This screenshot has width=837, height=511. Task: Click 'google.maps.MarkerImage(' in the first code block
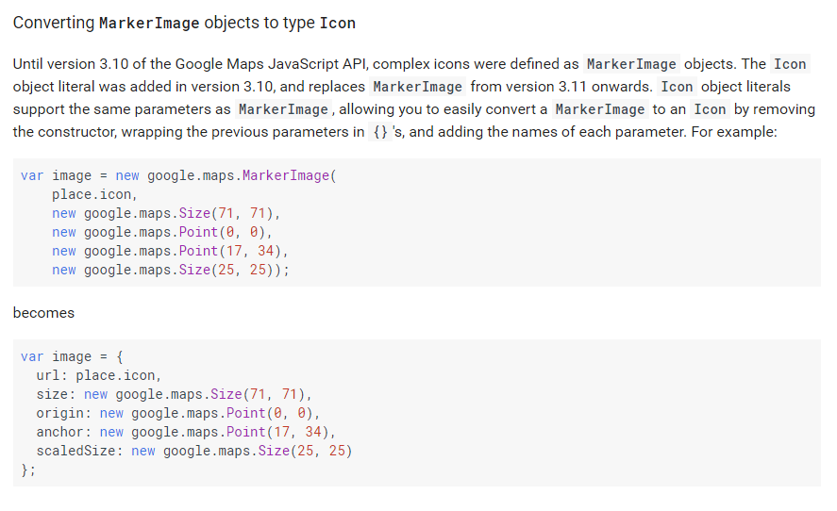tap(242, 175)
